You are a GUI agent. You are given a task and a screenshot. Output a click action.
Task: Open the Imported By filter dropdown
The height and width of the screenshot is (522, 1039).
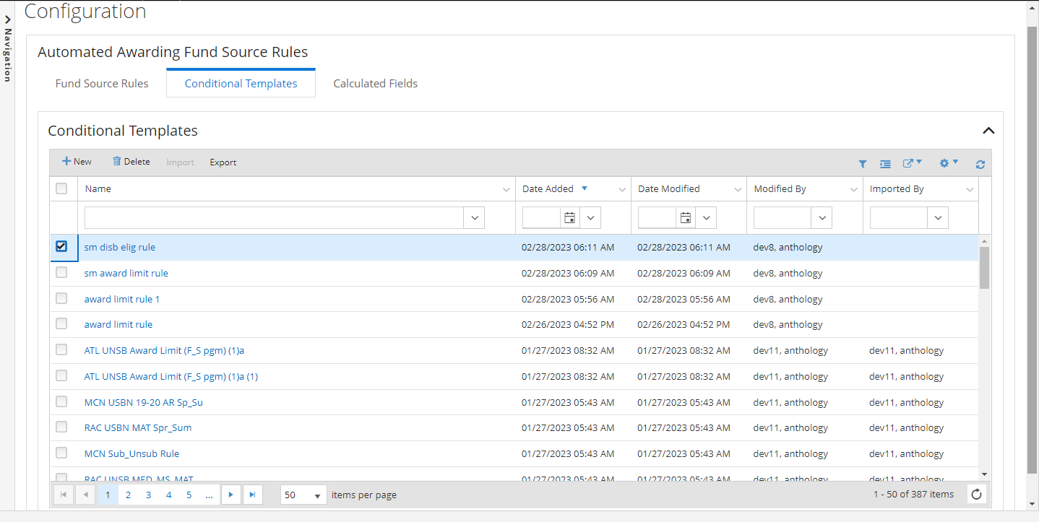[x=938, y=217]
